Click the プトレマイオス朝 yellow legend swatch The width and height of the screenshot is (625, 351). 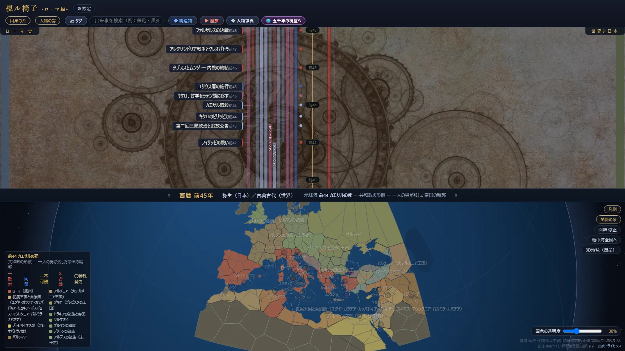coord(9,326)
